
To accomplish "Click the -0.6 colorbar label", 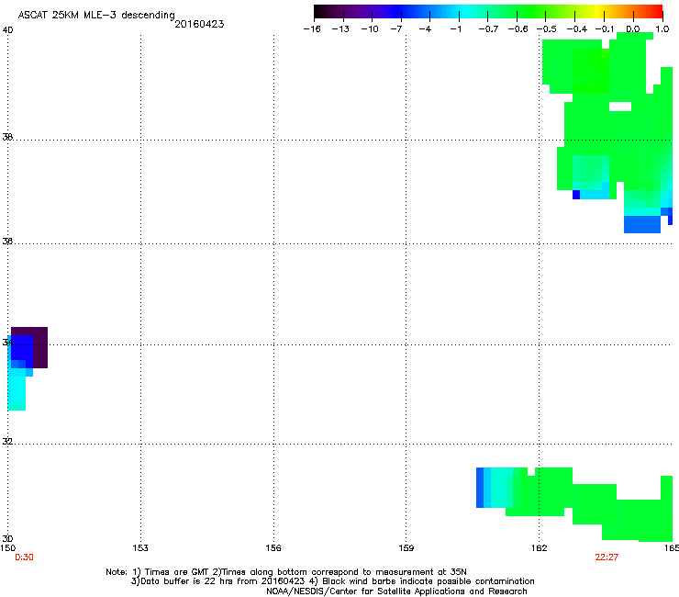I will 518,29.
